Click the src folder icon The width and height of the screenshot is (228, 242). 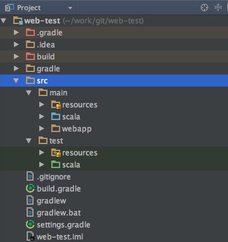[30, 80]
